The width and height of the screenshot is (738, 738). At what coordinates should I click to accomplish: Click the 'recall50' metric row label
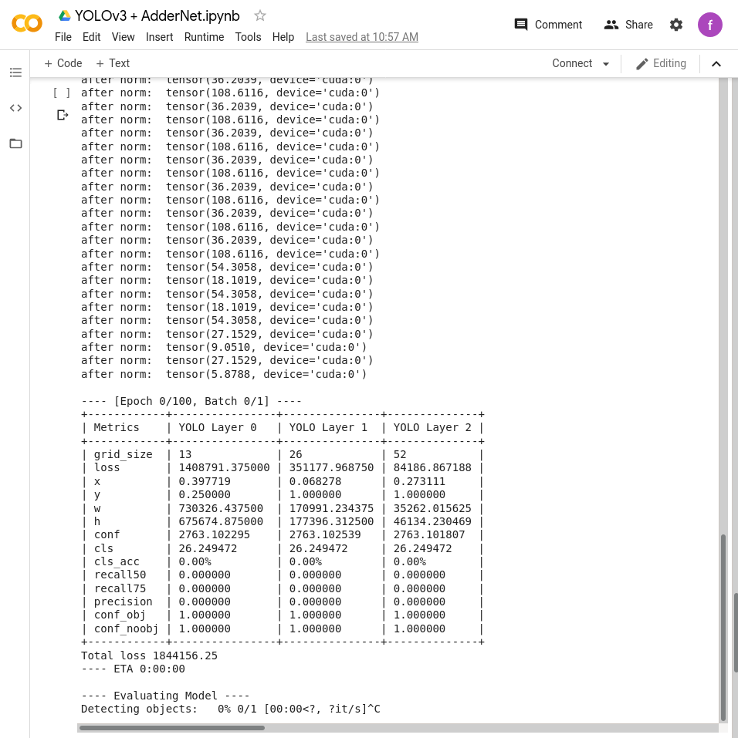[x=120, y=575]
